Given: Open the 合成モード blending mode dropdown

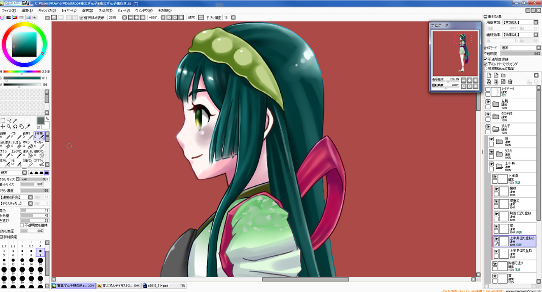Looking at the screenshot, I should coord(539,48).
